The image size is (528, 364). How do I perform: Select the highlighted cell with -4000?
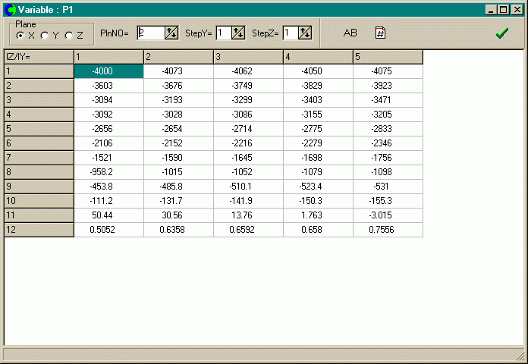point(108,71)
